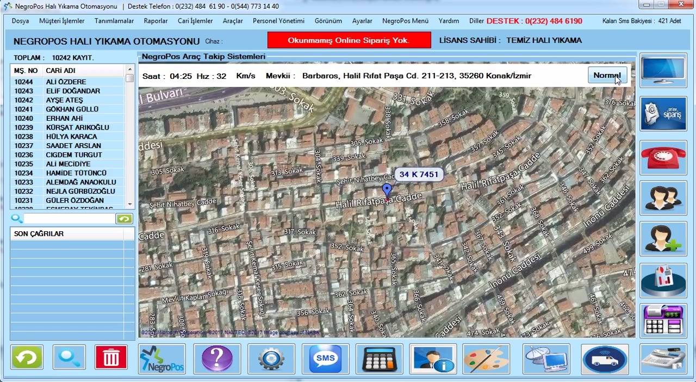The width and height of the screenshot is (696, 382).
Task: Click the green search go button beside search box
Action: coord(124,219)
